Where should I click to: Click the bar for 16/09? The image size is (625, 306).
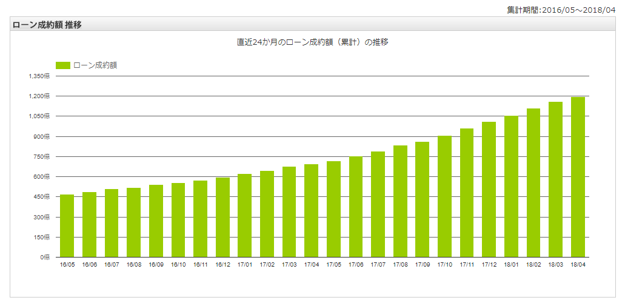(x=156, y=221)
